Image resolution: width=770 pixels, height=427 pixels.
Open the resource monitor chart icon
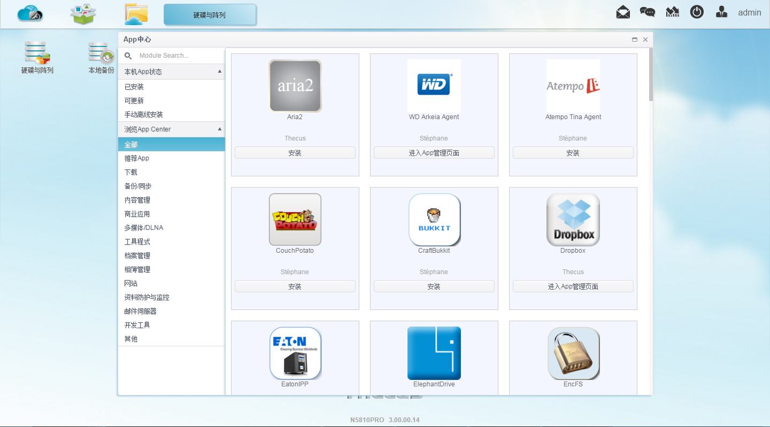672,12
